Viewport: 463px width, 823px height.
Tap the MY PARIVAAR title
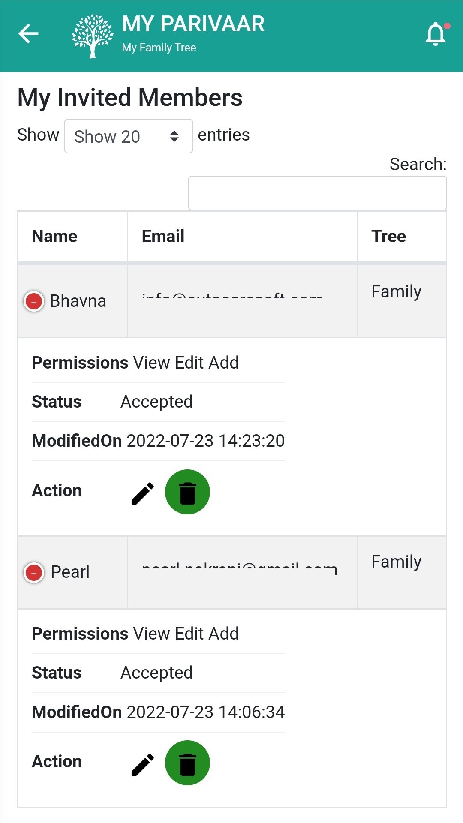[193, 24]
